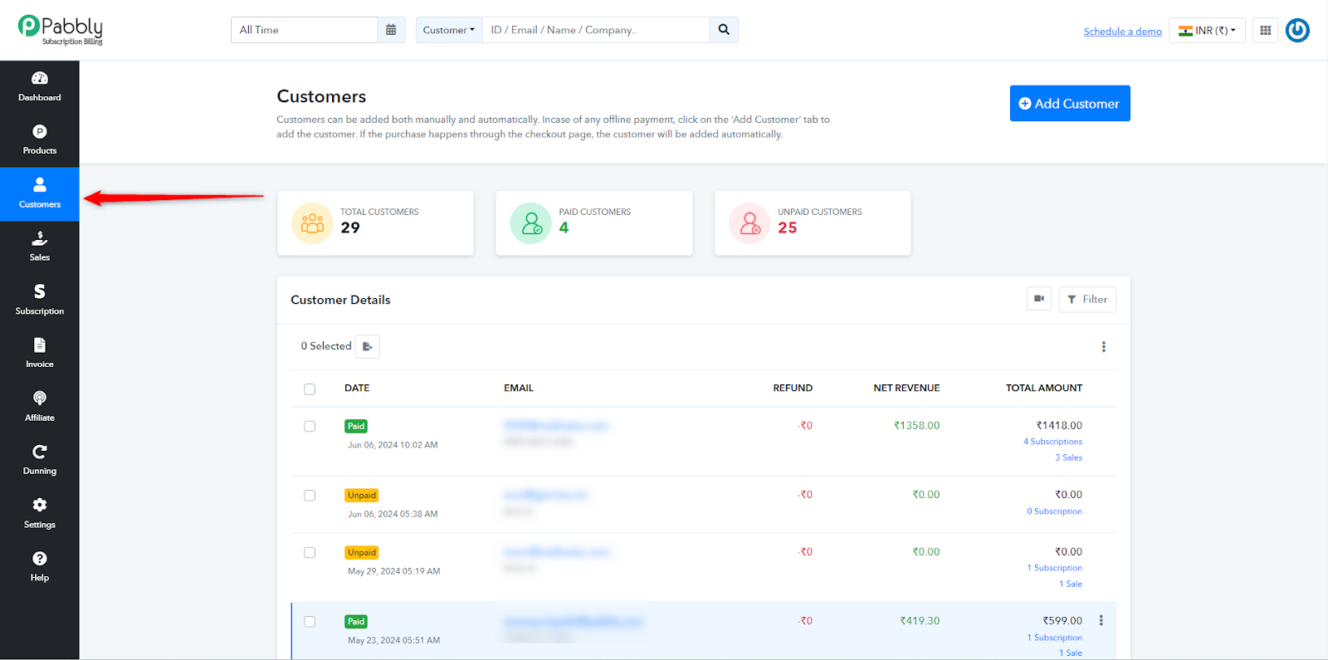Select Customers in the sidebar

[x=40, y=194]
